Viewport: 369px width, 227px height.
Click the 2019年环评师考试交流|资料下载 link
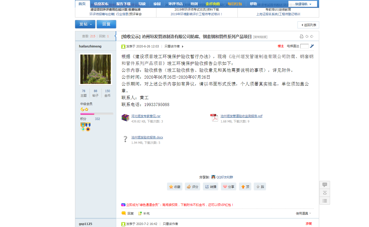[197, 10]
